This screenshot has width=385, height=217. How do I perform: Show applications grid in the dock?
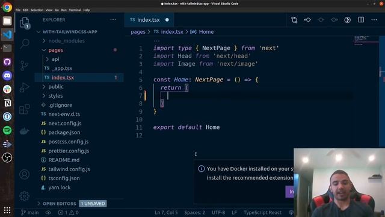[x=7, y=210]
